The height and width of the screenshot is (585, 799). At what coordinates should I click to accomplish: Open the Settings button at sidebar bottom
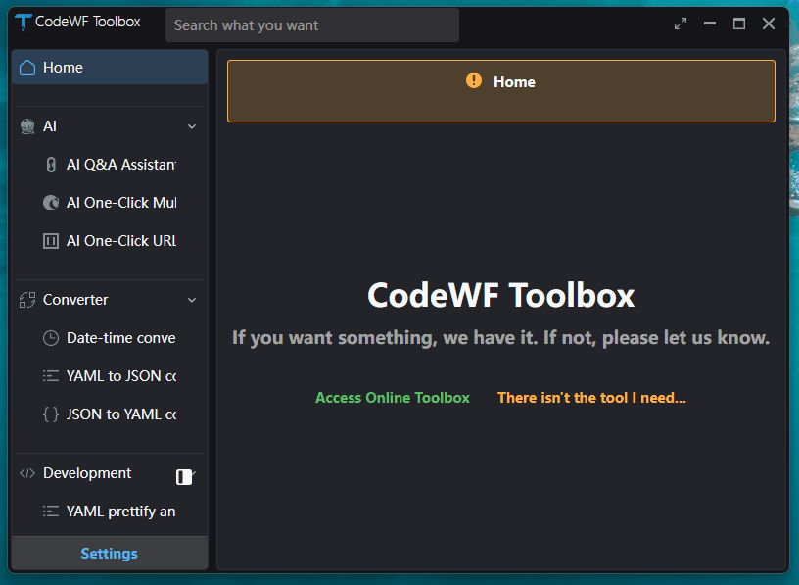point(109,554)
